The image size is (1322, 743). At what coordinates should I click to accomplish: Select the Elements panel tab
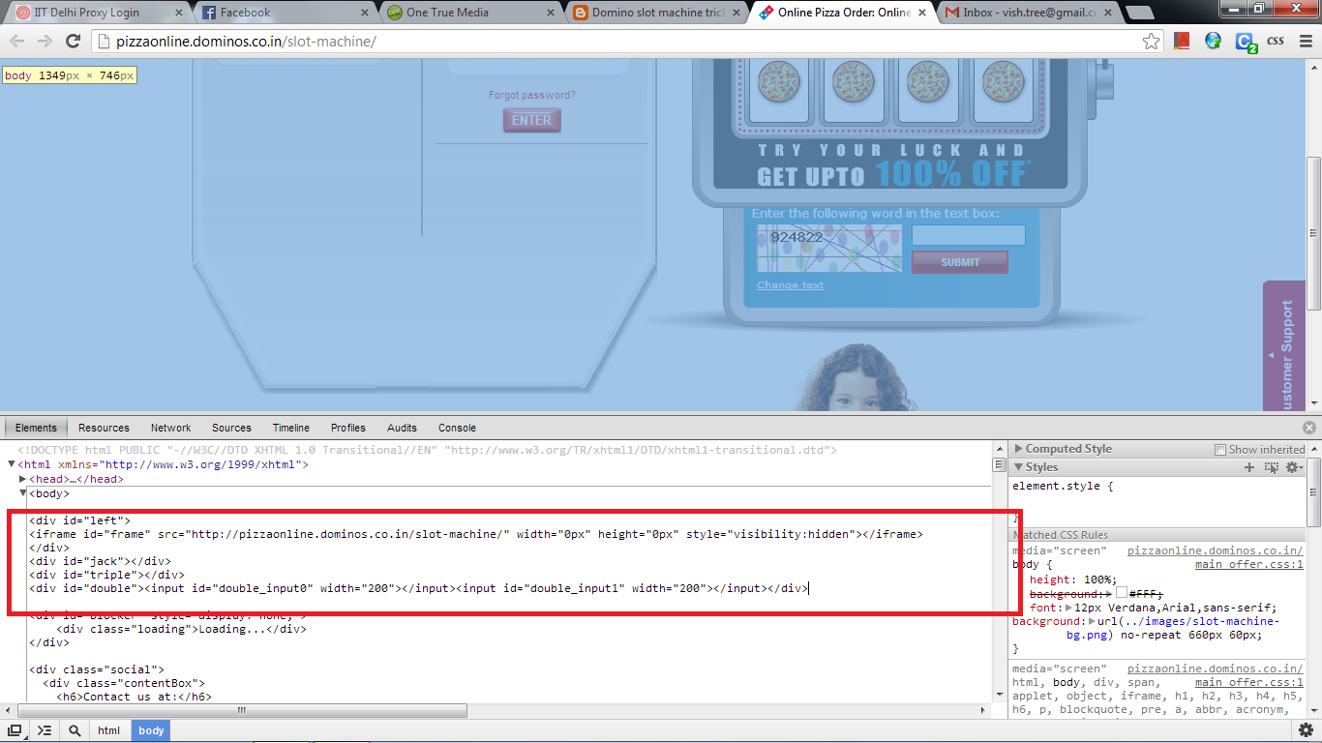point(36,428)
